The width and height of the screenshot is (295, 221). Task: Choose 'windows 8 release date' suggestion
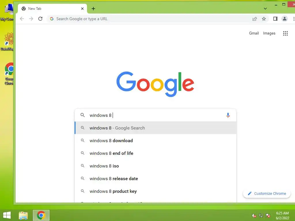click(156, 178)
